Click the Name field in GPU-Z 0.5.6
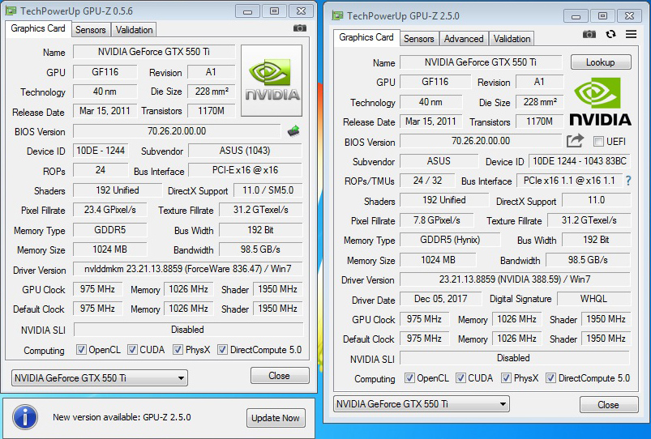The height and width of the screenshot is (439, 651). click(x=154, y=52)
